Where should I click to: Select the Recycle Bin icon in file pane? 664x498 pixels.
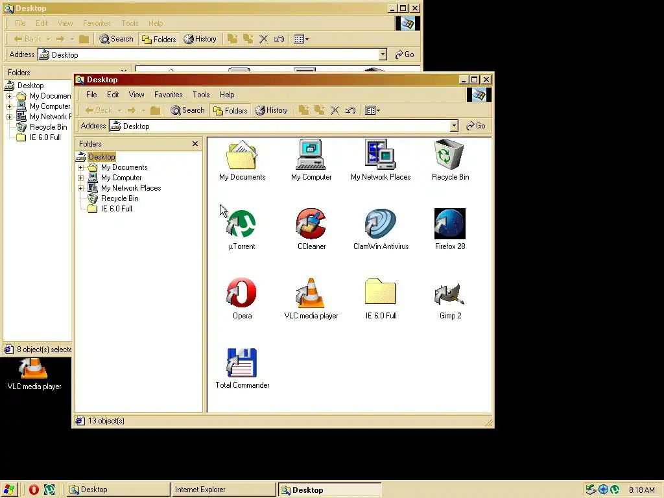coord(449,154)
